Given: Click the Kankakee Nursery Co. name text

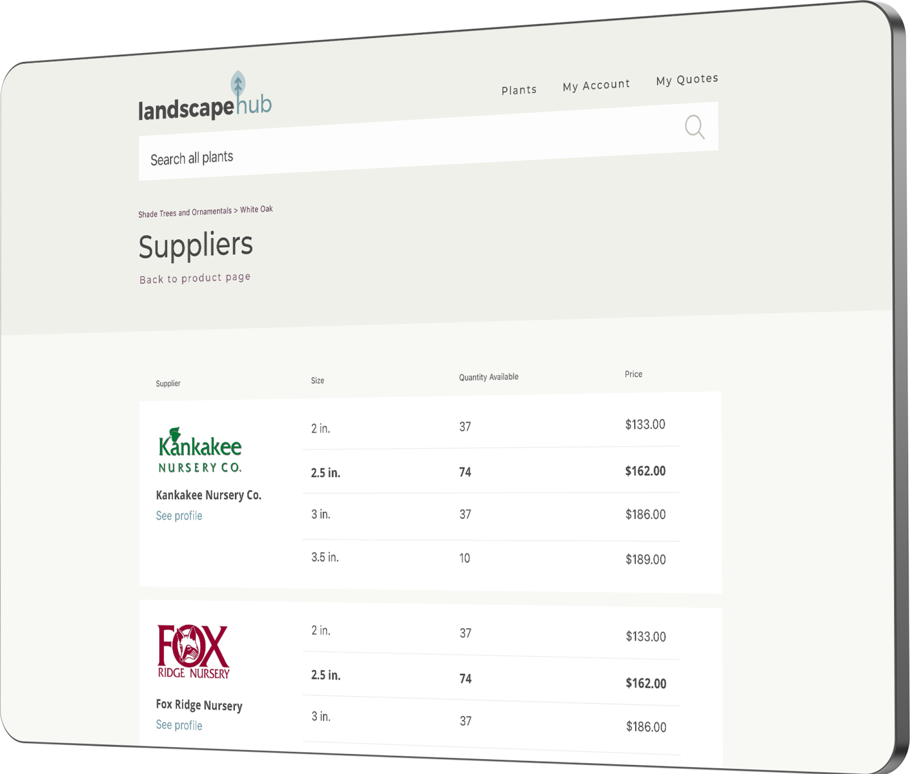Looking at the screenshot, I should click(x=208, y=495).
